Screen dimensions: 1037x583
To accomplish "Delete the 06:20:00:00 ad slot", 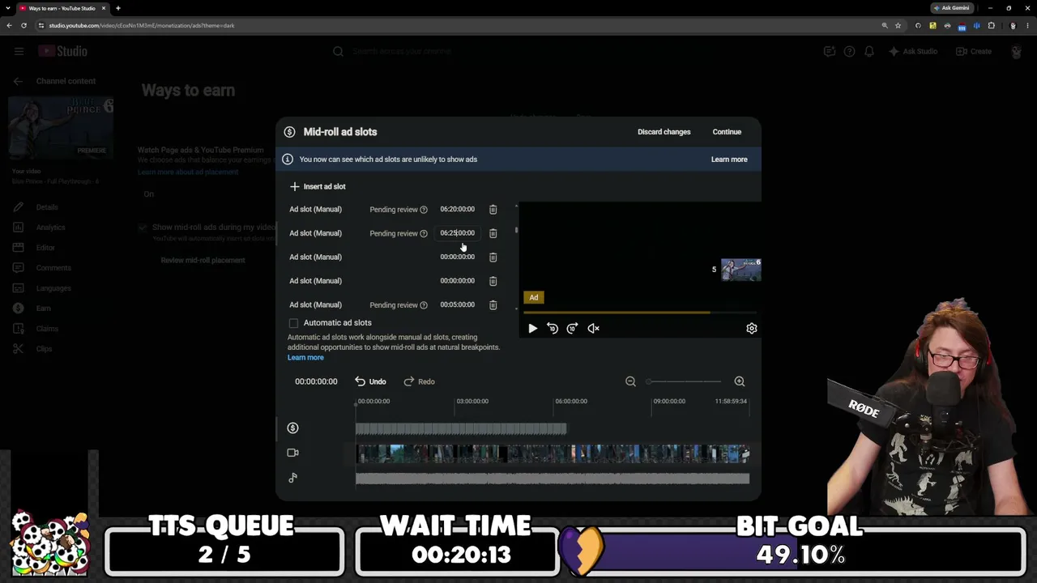I will 493,209.
